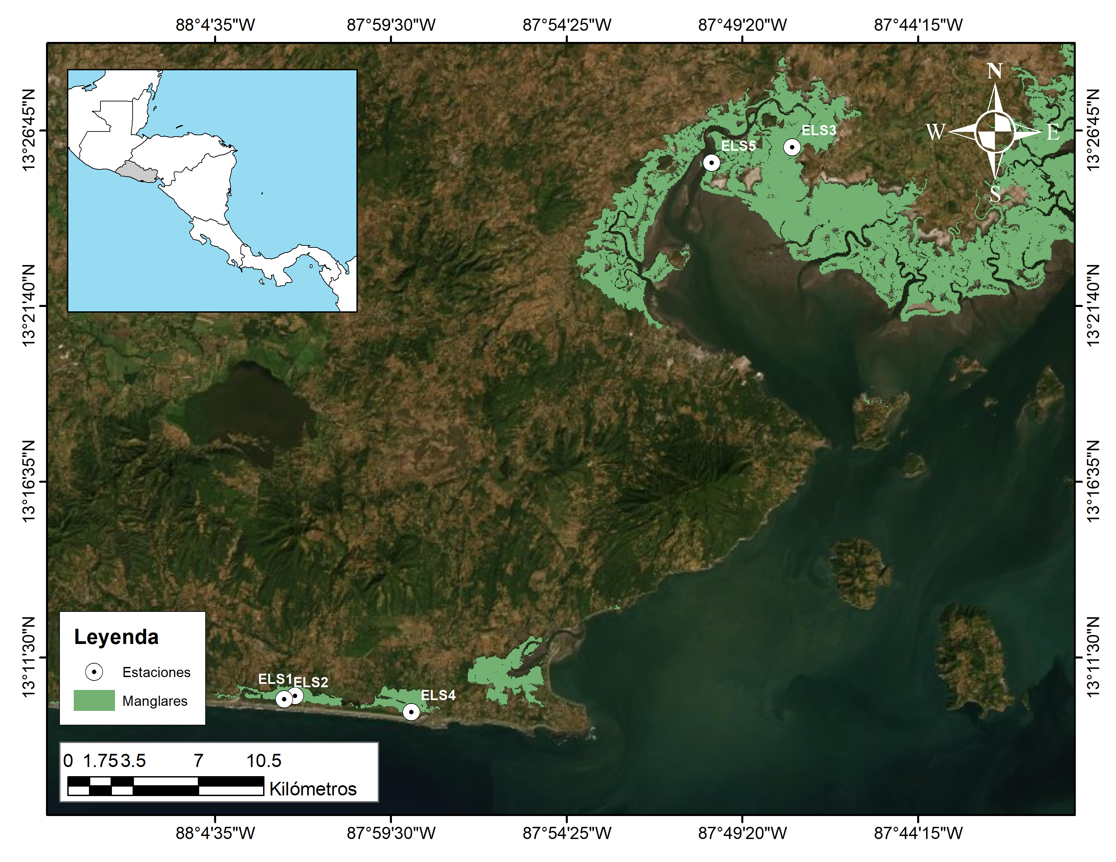The height and width of the screenshot is (862, 1116).
Task: Click the ELS1 station marker
Action: tap(284, 699)
